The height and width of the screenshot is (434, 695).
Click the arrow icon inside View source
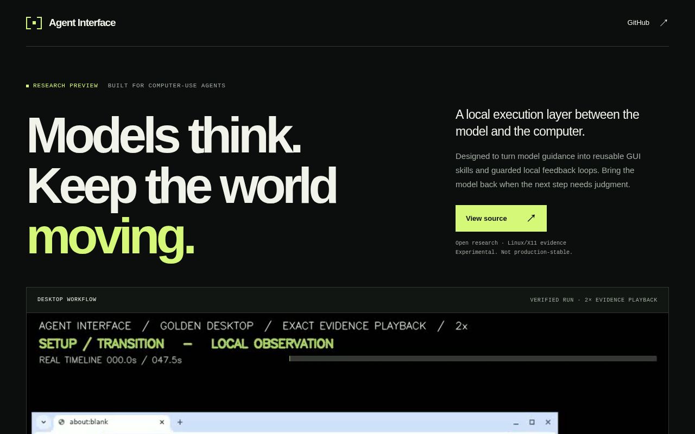(x=531, y=218)
